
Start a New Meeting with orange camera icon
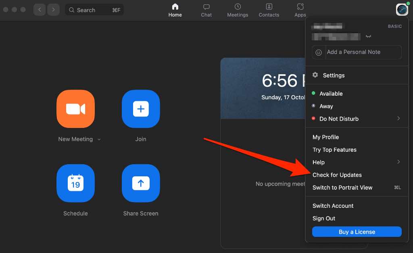[75, 109]
